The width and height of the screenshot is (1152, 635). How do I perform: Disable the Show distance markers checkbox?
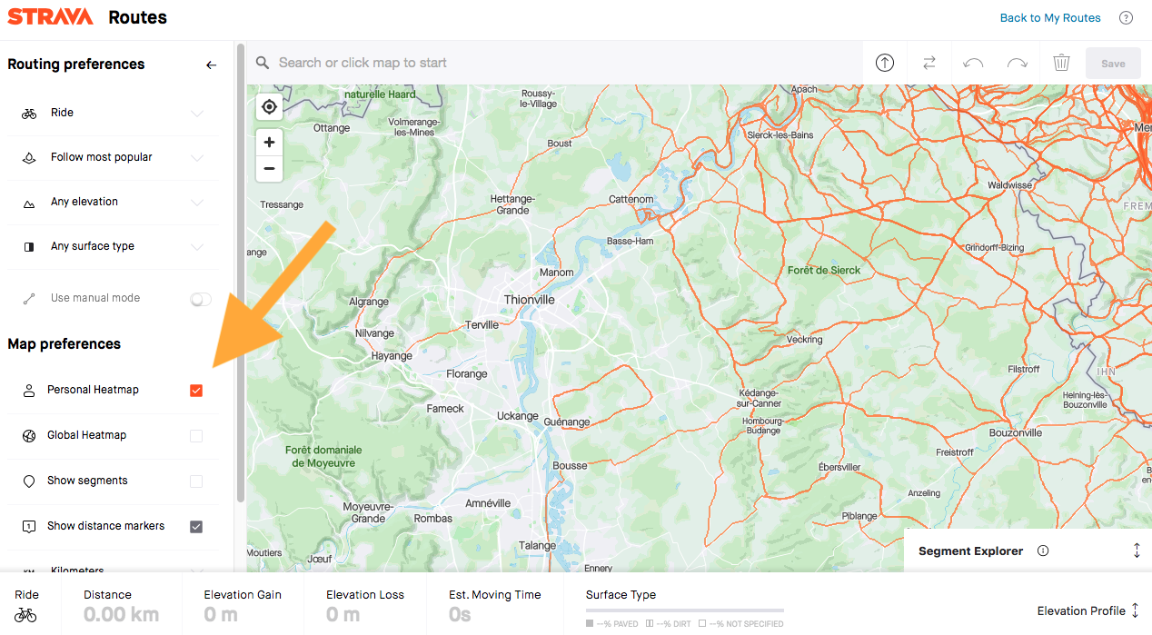(x=196, y=525)
